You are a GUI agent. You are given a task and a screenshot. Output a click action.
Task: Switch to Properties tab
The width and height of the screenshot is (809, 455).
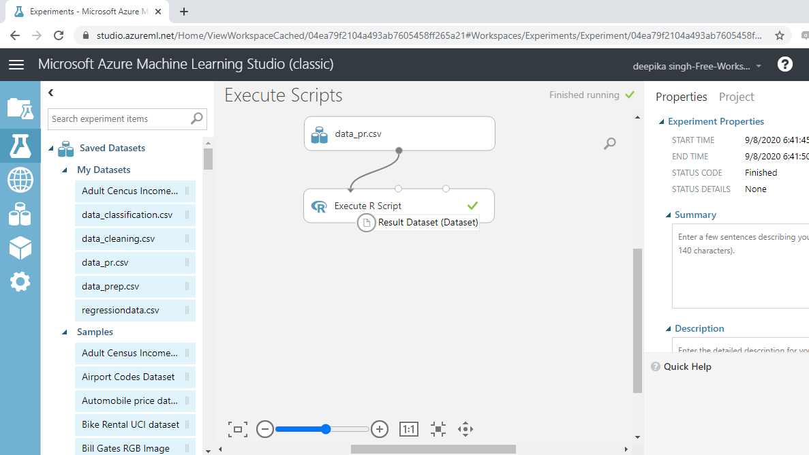pyautogui.click(x=681, y=97)
